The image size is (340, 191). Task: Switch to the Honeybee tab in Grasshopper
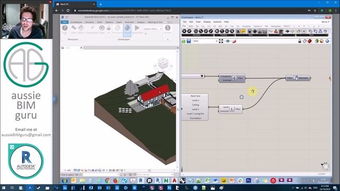point(246,26)
